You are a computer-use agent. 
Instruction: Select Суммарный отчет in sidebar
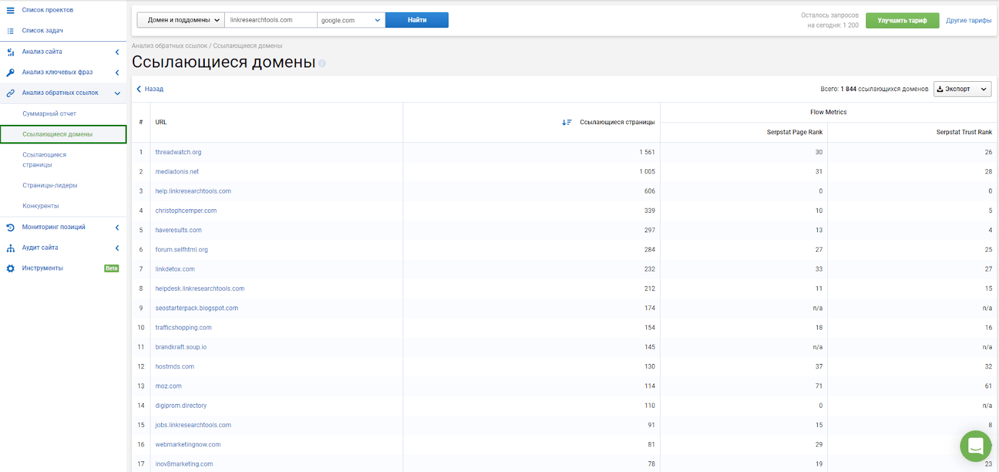click(x=49, y=114)
